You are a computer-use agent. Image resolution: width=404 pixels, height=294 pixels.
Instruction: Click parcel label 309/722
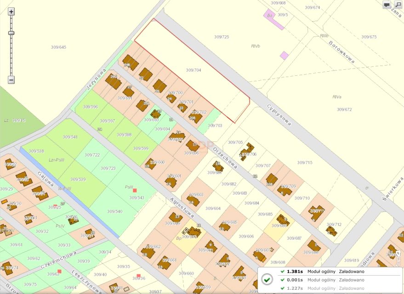tap(92, 155)
